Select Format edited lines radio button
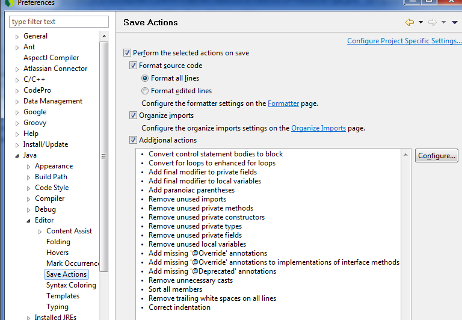 (x=144, y=91)
